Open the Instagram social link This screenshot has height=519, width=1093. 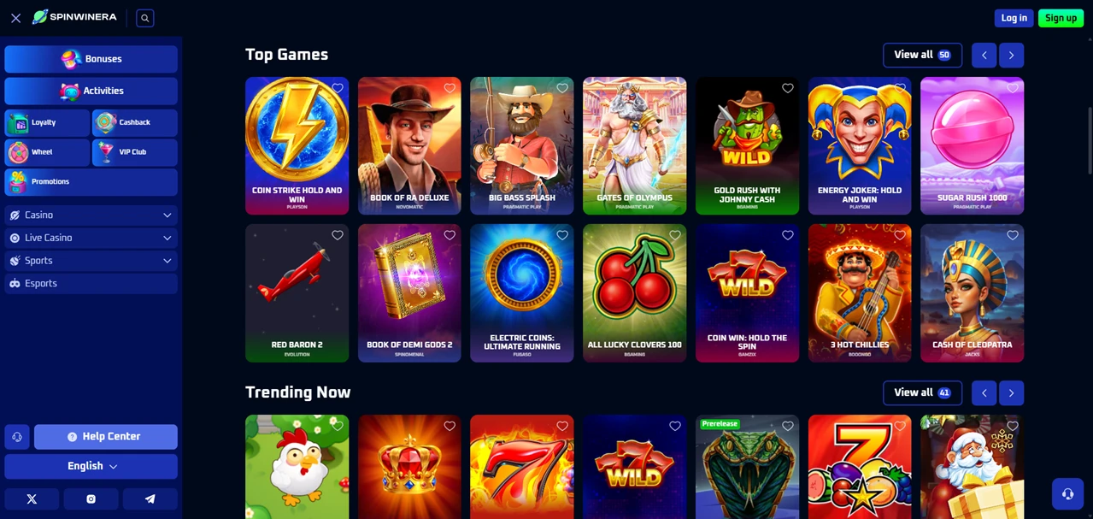coord(91,499)
